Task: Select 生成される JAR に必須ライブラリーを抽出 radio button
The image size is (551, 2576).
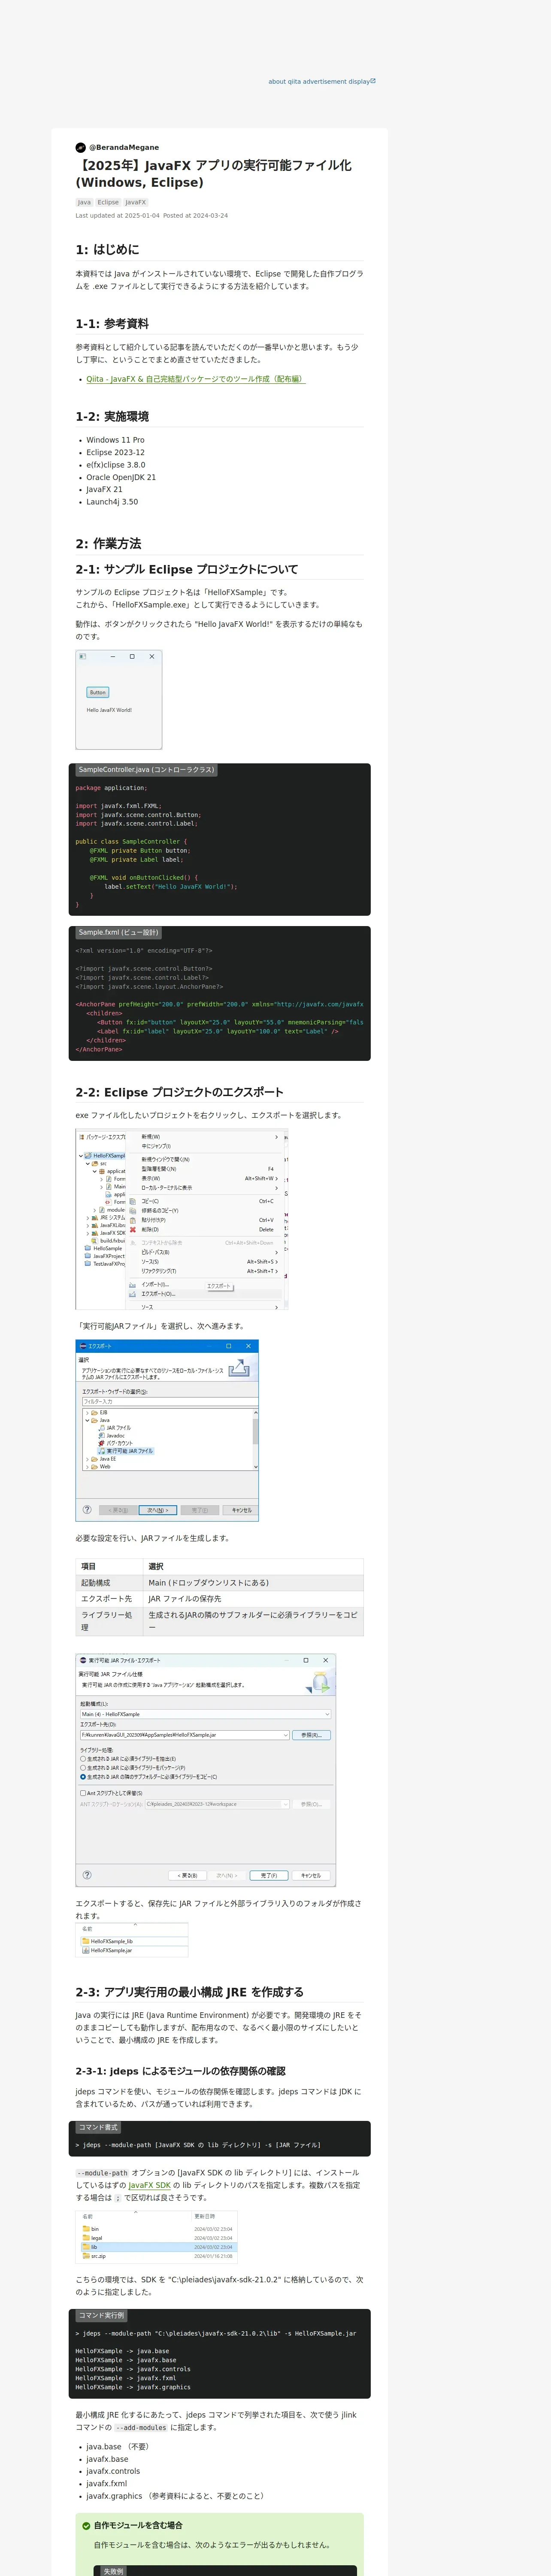Action: [83, 1759]
